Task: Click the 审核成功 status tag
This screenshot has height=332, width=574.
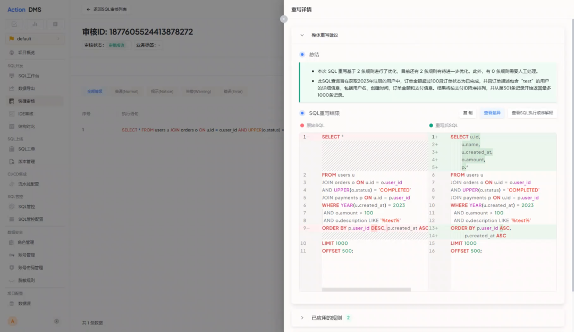Action: [116, 45]
